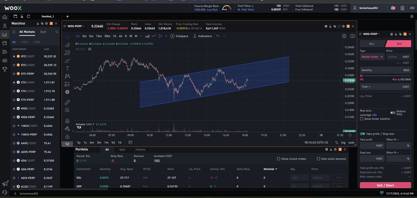
Task: Open Take profit Offset % dropdown
Action: [393, 139]
